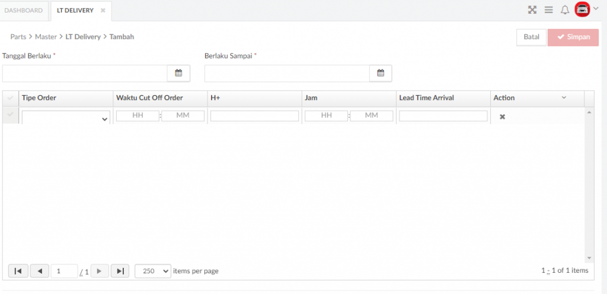The width and height of the screenshot is (607, 294).
Task: Click MM field under Waktu Cut Off Order
Action: click(x=183, y=115)
